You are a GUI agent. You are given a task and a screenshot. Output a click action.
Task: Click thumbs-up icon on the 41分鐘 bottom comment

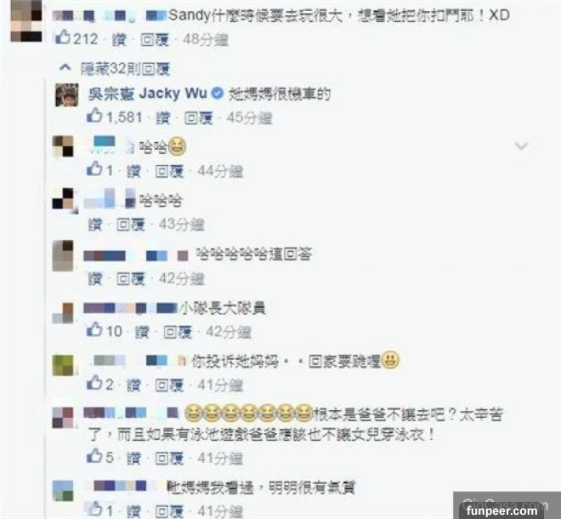tap(94, 509)
